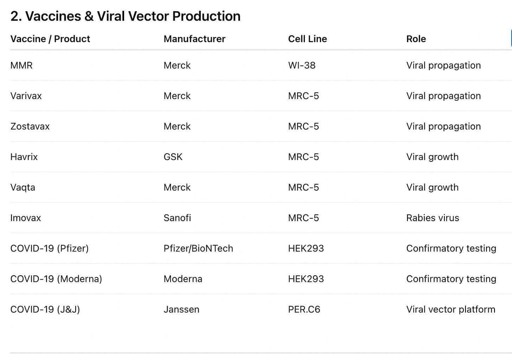Image resolution: width=512 pixels, height=354 pixels.
Task: Select the Vaqta row entry
Action: pos(23,187)
